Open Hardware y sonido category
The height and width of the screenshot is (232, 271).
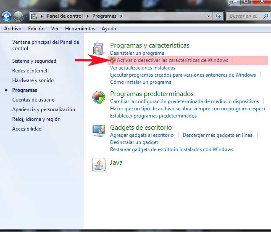pos(33,80)
